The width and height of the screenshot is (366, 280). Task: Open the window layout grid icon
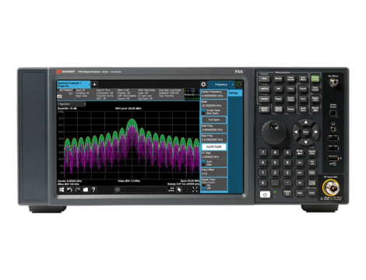click(171, 190)
